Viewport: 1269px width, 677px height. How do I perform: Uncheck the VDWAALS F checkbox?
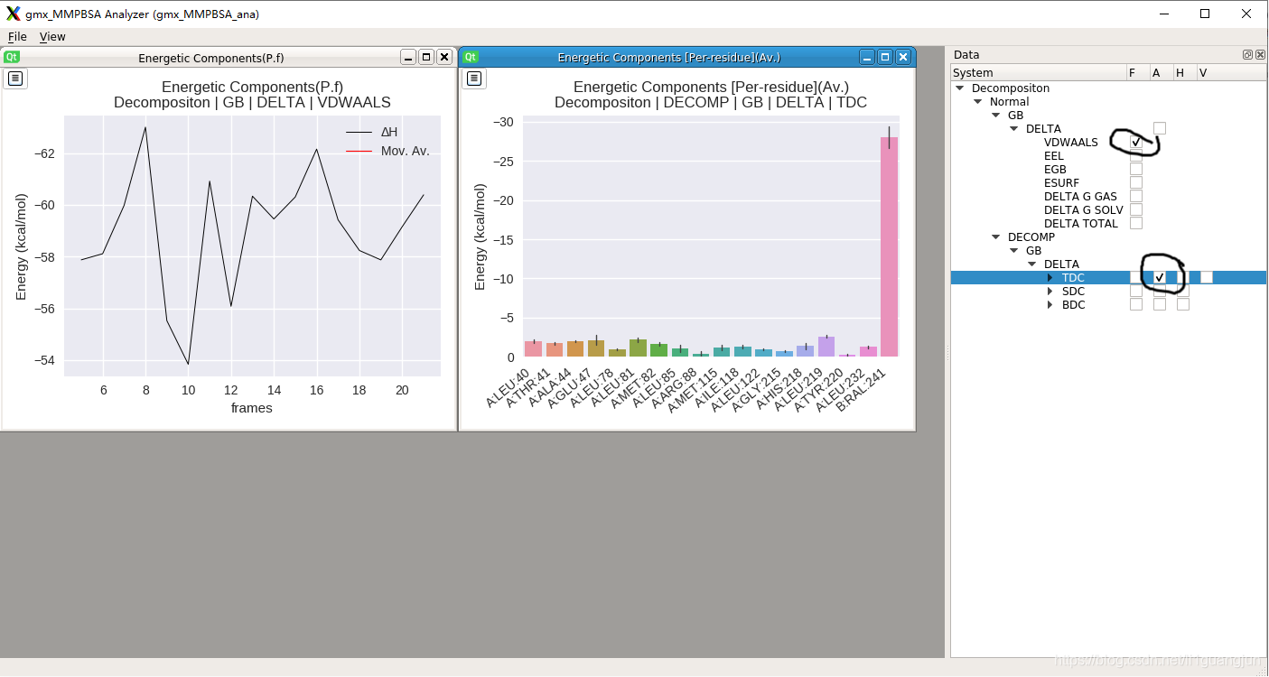coord(1136,142)
